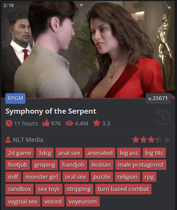Select the voiced tag
The width and height of the screenshot is (177, 210).
53,201
